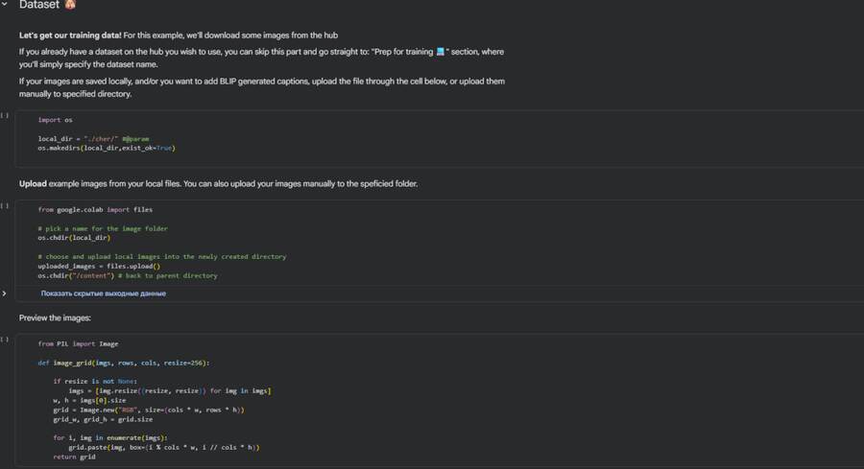Click '# pick a name for the image folder' comment
The height and width of the screenshot is (469, 864).
[x=103, y=228]
